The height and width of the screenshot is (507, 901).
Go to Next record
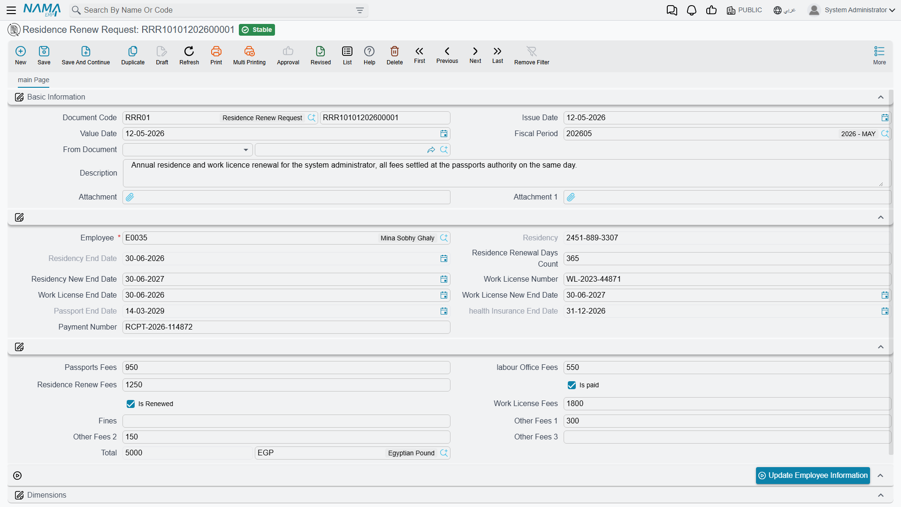[475, 55]
